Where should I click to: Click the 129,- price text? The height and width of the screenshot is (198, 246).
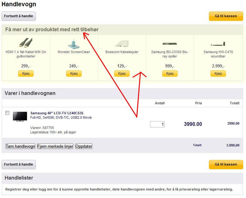pyautogui.click(x=122, y=66)
